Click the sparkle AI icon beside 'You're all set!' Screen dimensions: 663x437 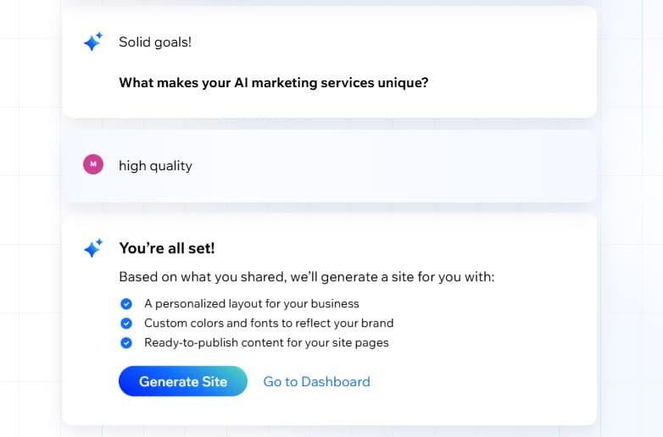(93, 248)
